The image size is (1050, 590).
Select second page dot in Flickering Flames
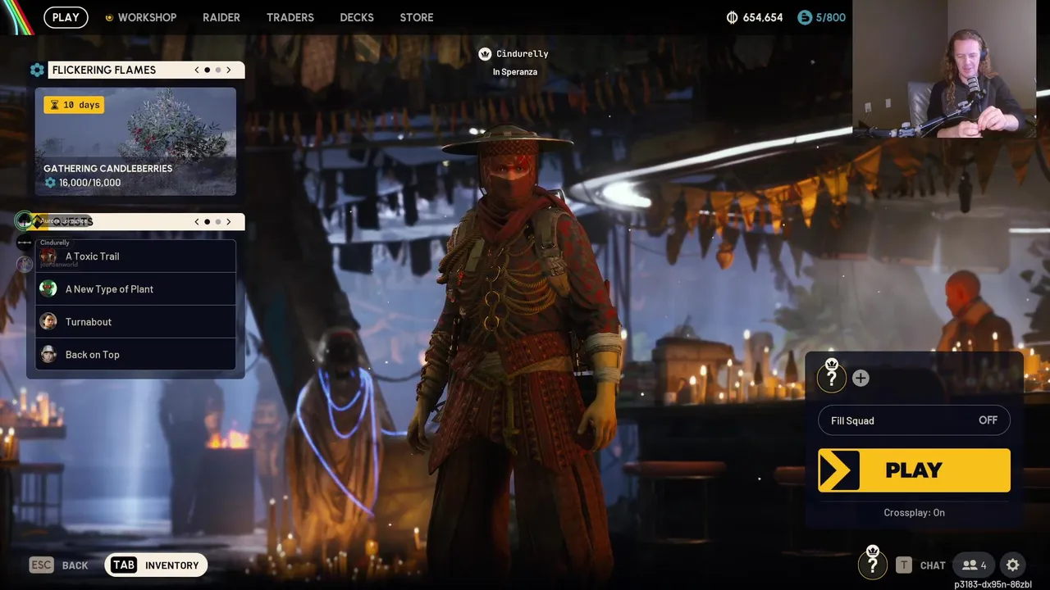tap(218, 70)
